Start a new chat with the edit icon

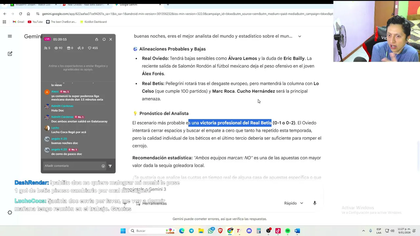click(x=10, y=53)
